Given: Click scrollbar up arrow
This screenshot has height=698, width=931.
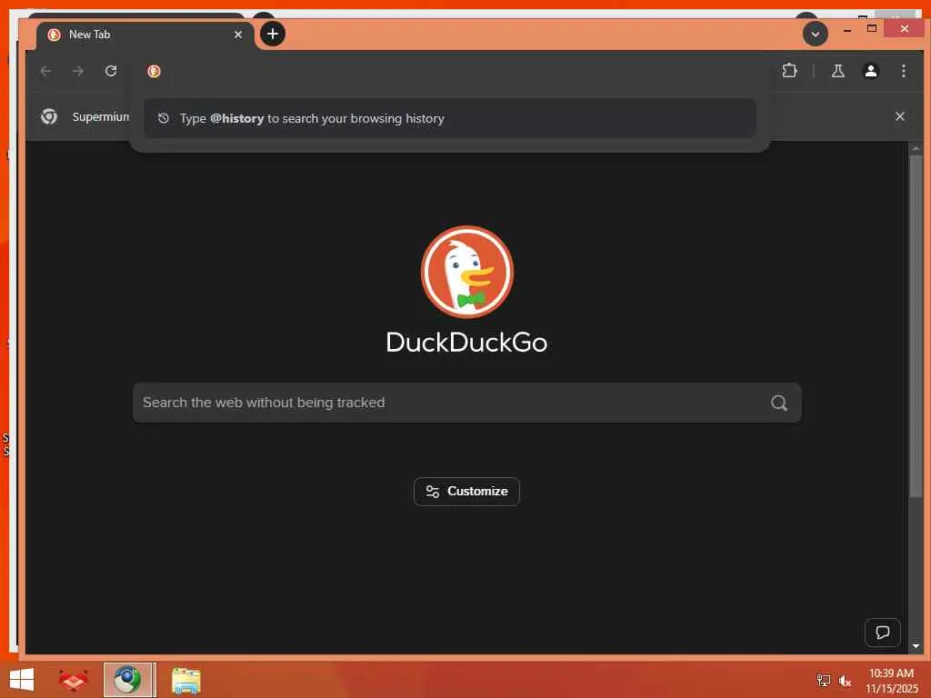Looking at the screenshot, I should point(916,148).
